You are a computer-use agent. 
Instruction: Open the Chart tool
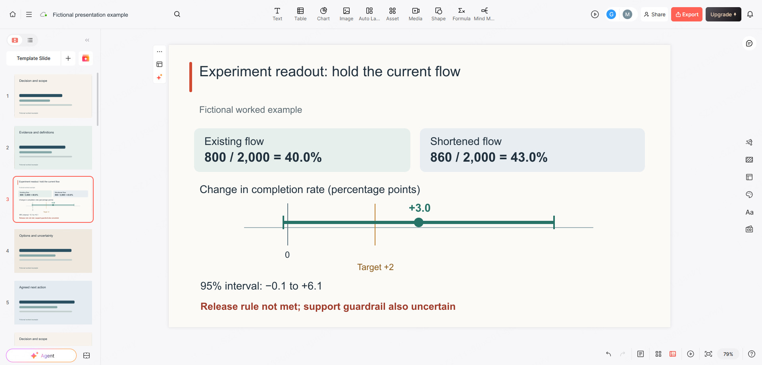tap(323, 14)
